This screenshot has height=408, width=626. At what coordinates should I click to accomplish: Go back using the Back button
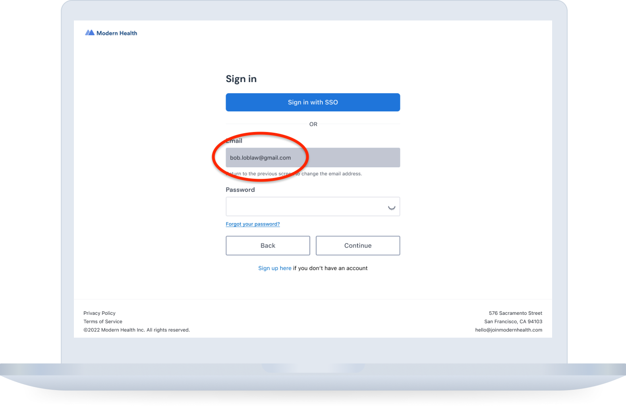point(268,245)
